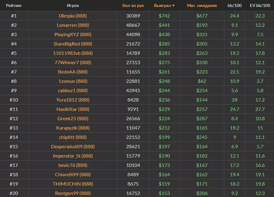Open player PlayingXYZ (888) profile
This screenshot has width=274, height=197.
[73, 34]
